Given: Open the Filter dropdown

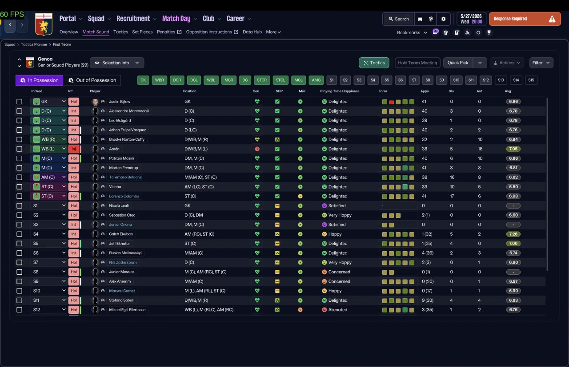Looking at the screenshot, I should [x=541, y=63].
